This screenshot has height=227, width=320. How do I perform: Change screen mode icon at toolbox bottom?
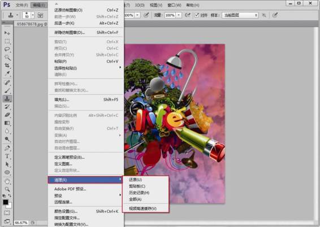click(x=7, y=221)
